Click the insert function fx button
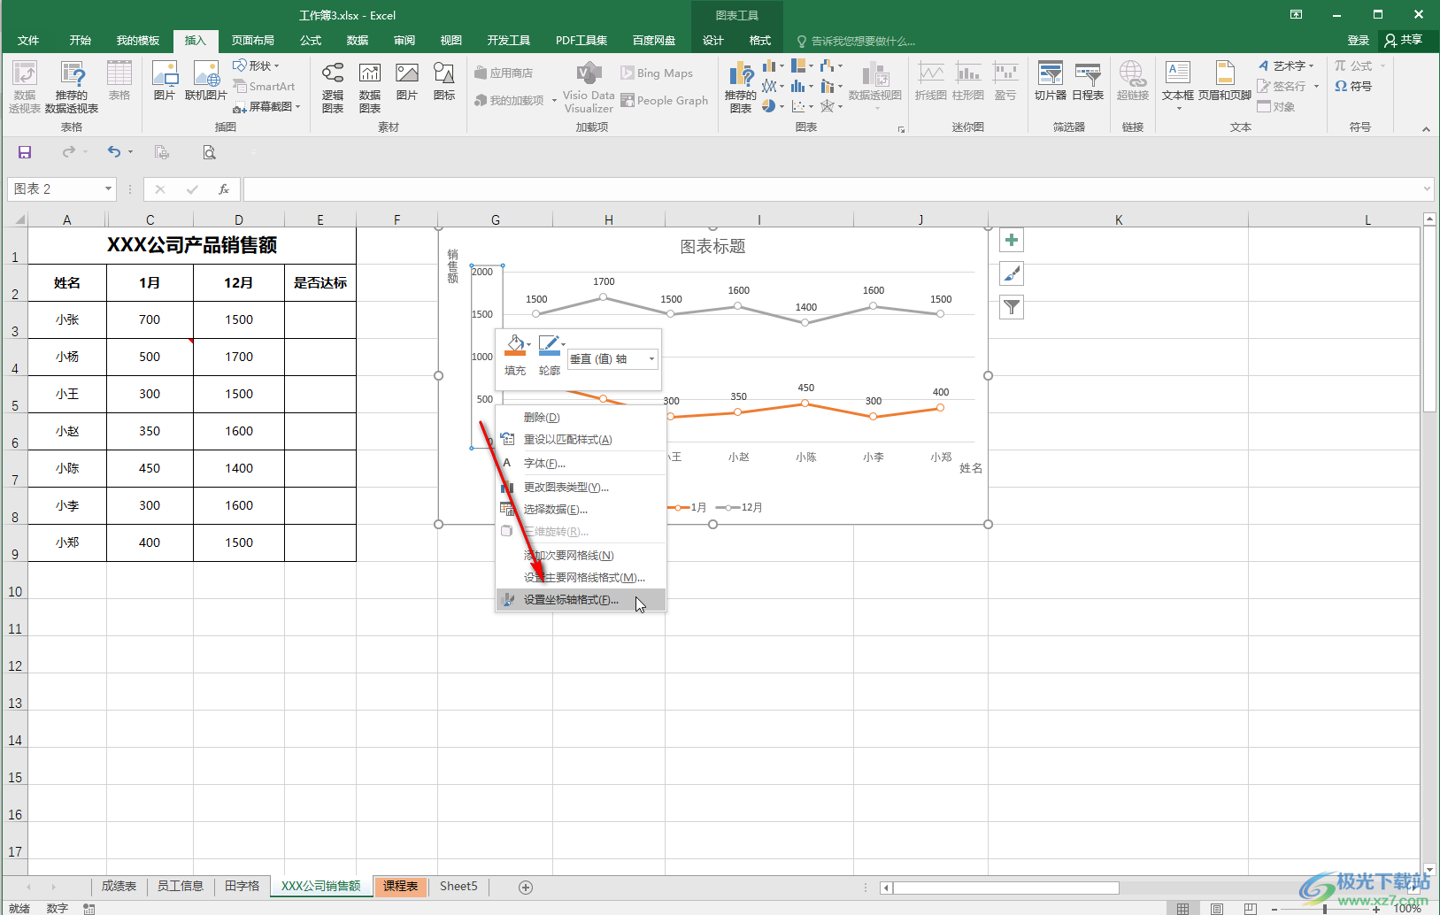 [x=224, y=189]
